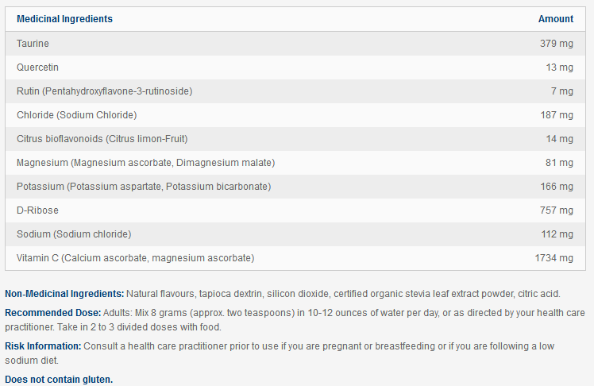Click the "Does not contain gluten" statement
The height and width of the screenshot is (386, 594).
pos(59,380)
